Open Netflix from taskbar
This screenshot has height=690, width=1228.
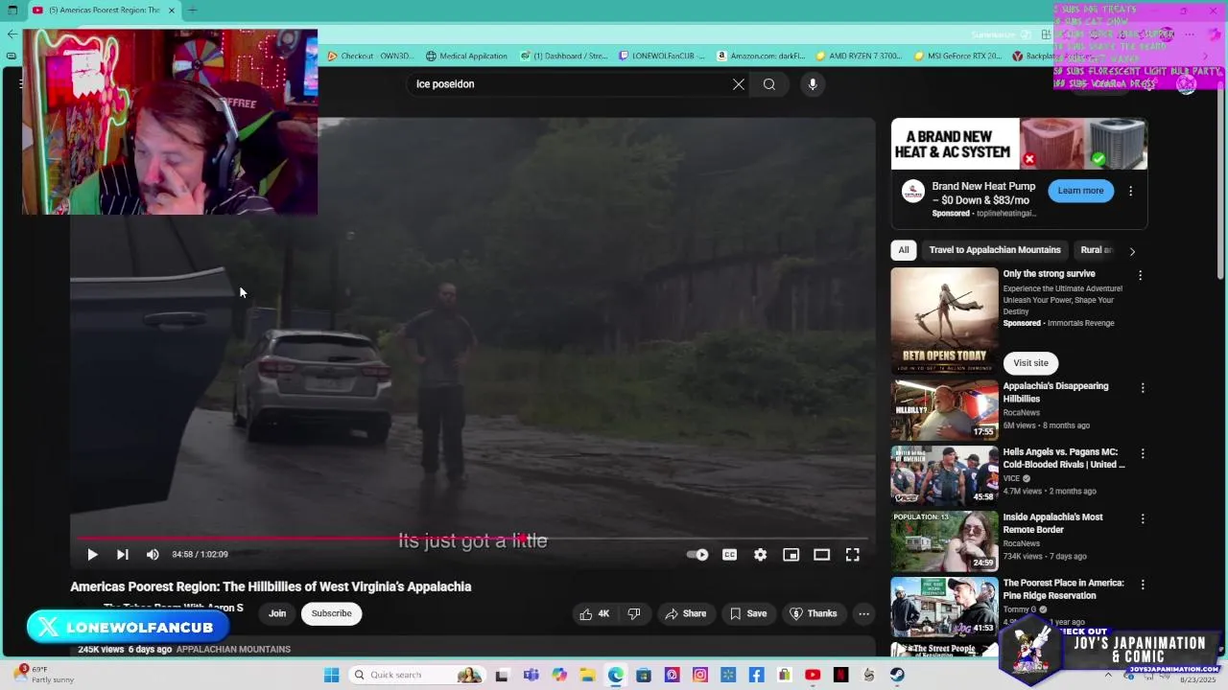[x=840, y=675]
